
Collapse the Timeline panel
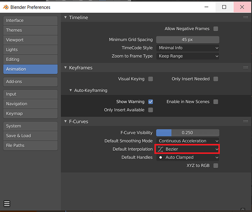[x=65, y=17]
